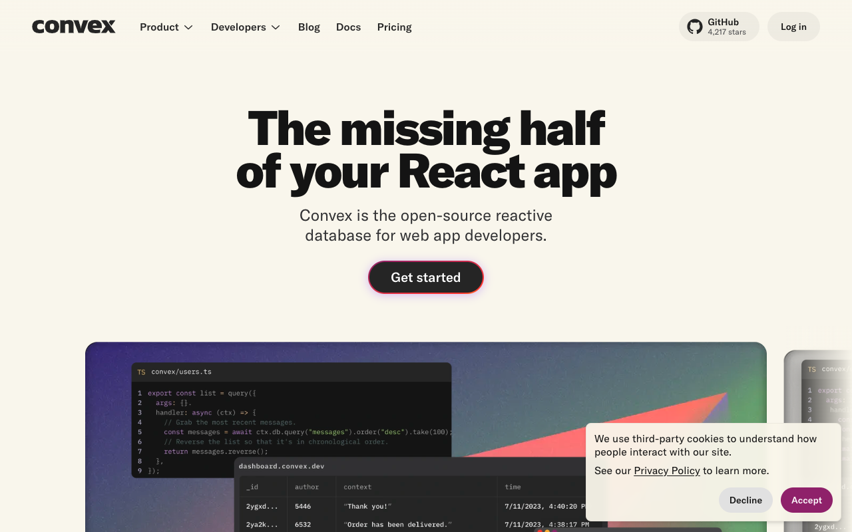The width and height of the screenshot is (852, 532).
Task: Click the _id column header
Action: click(252, 487)
